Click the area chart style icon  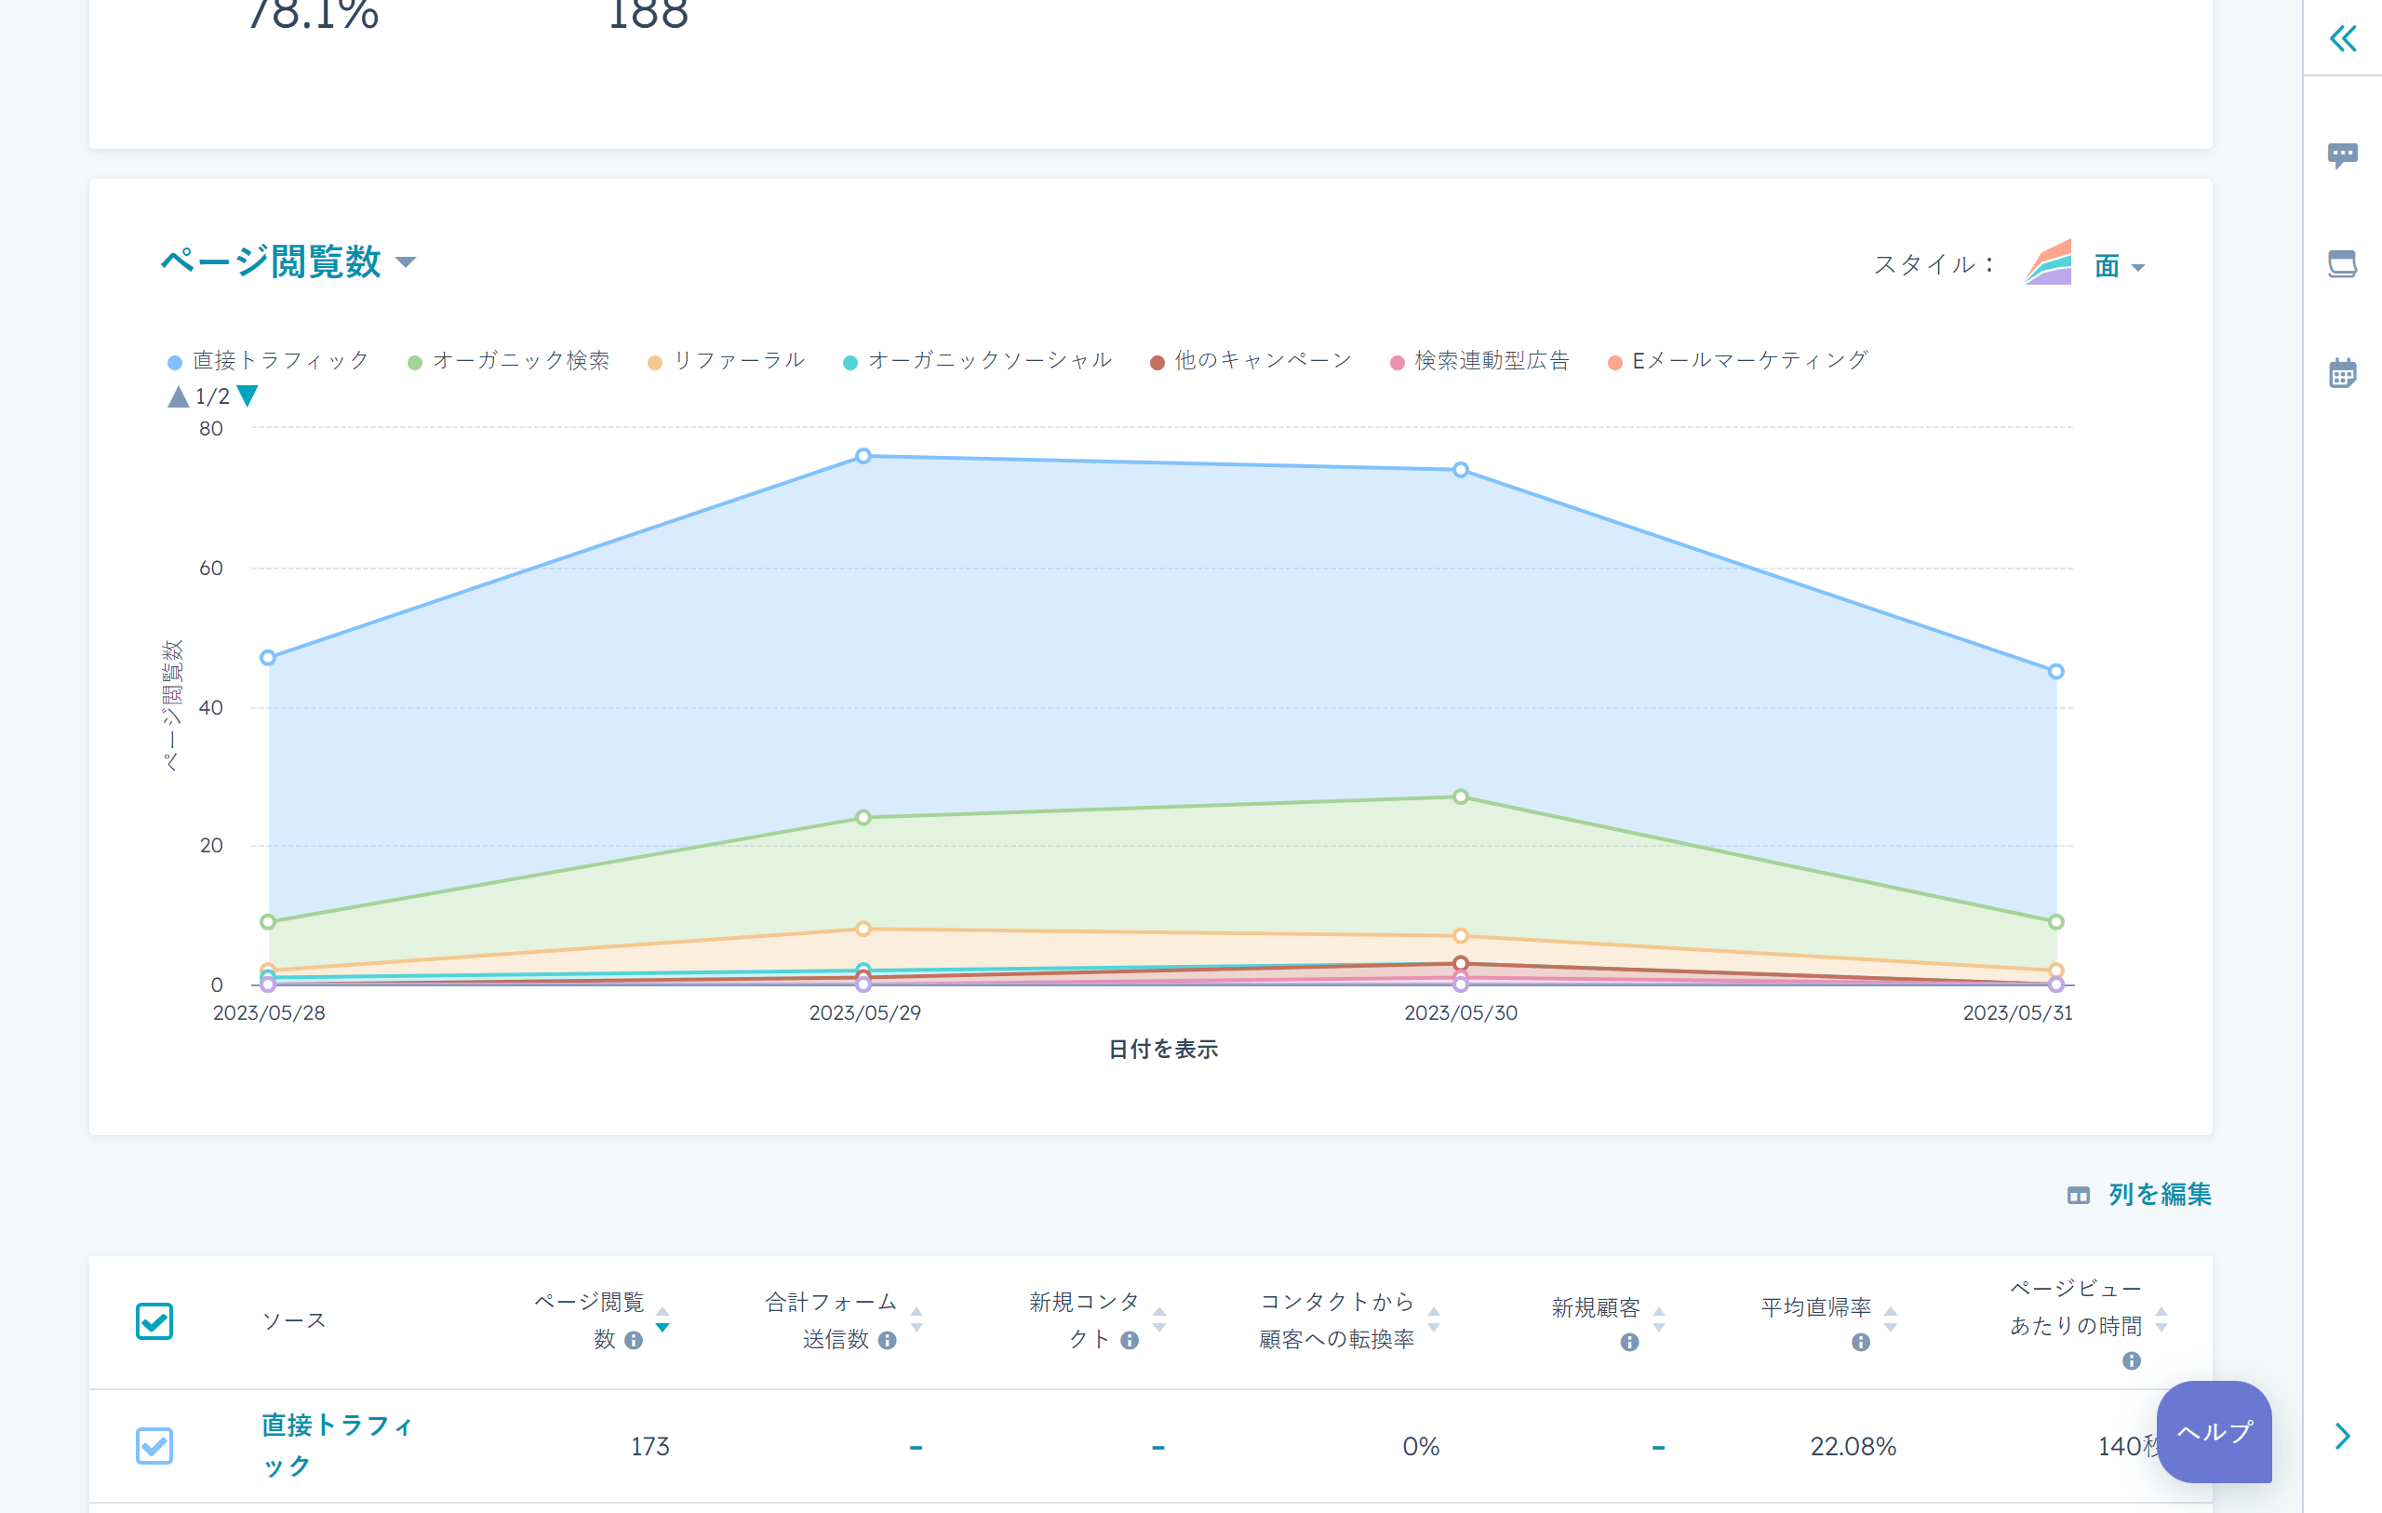[2049, 262]
